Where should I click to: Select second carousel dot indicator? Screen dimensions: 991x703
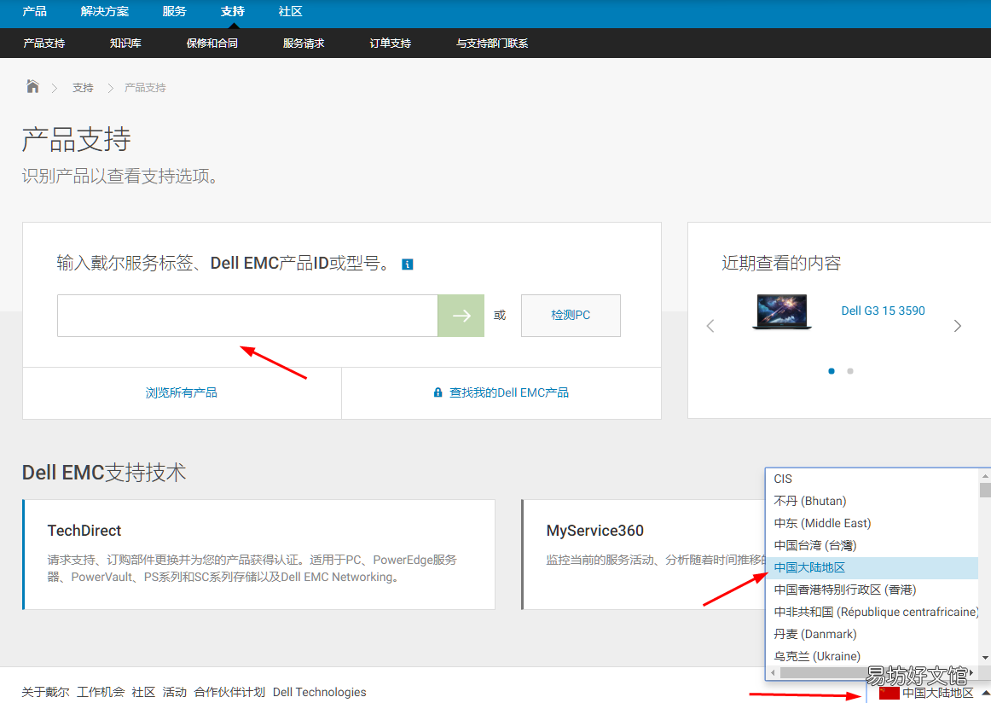point(850,371)
